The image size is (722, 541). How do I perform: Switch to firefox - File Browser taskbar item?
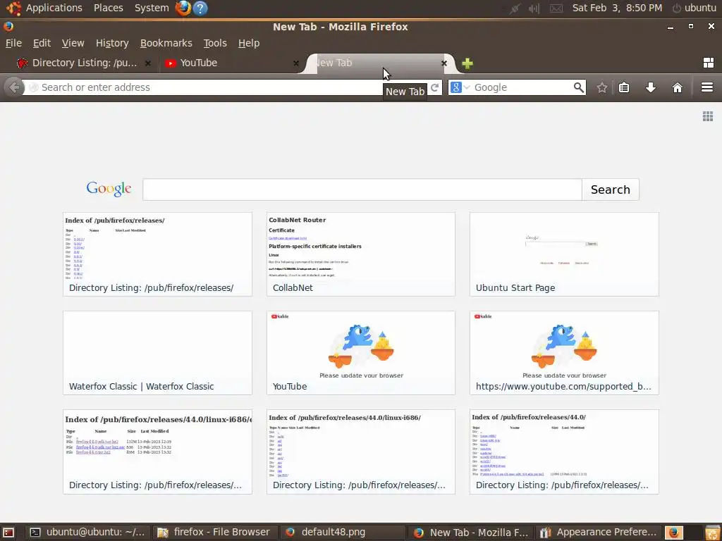click(214, 533)
